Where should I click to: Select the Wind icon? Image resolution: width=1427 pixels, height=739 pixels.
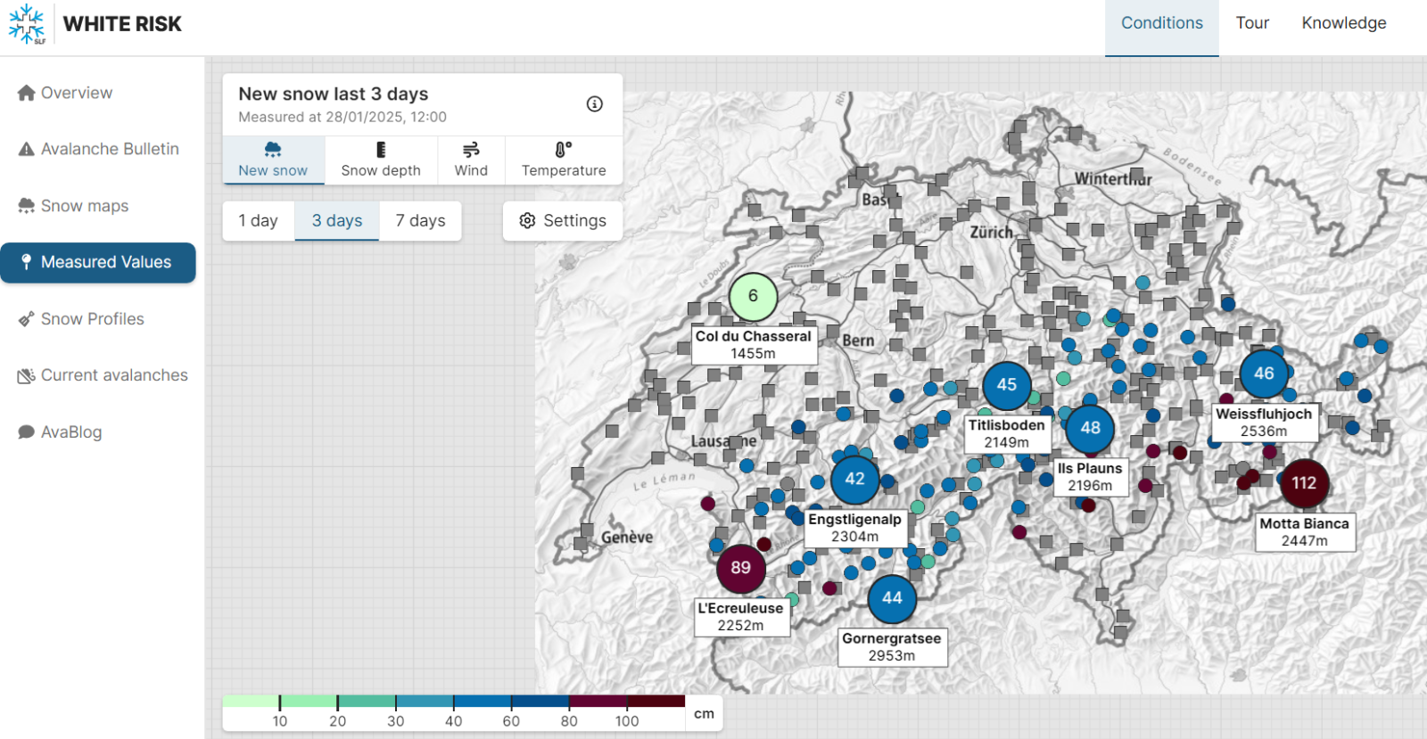(471, 149)
